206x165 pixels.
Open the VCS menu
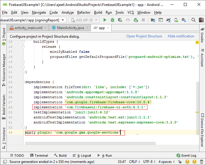tap(131, 12)
